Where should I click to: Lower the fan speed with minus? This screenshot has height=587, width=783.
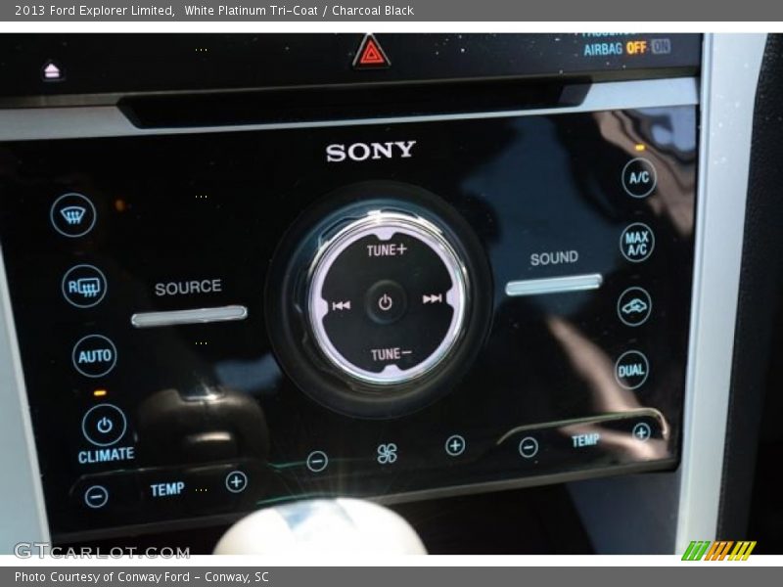pos(317,461)
